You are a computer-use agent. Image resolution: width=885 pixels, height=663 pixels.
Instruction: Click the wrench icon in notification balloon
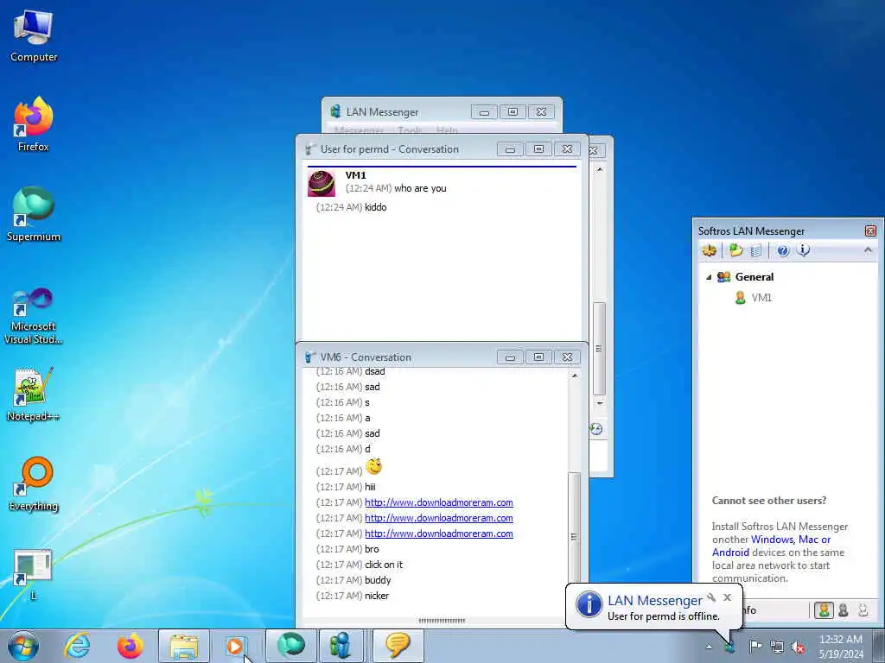(x=711, y=597)
